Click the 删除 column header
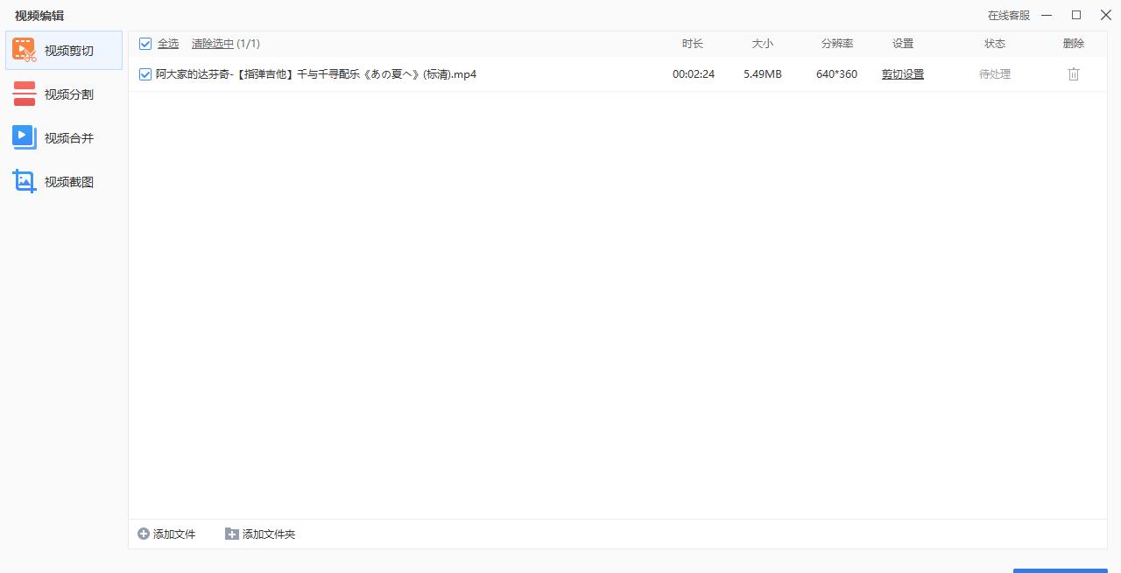This screenshot has width=1121, height=573. (1074, 44)
